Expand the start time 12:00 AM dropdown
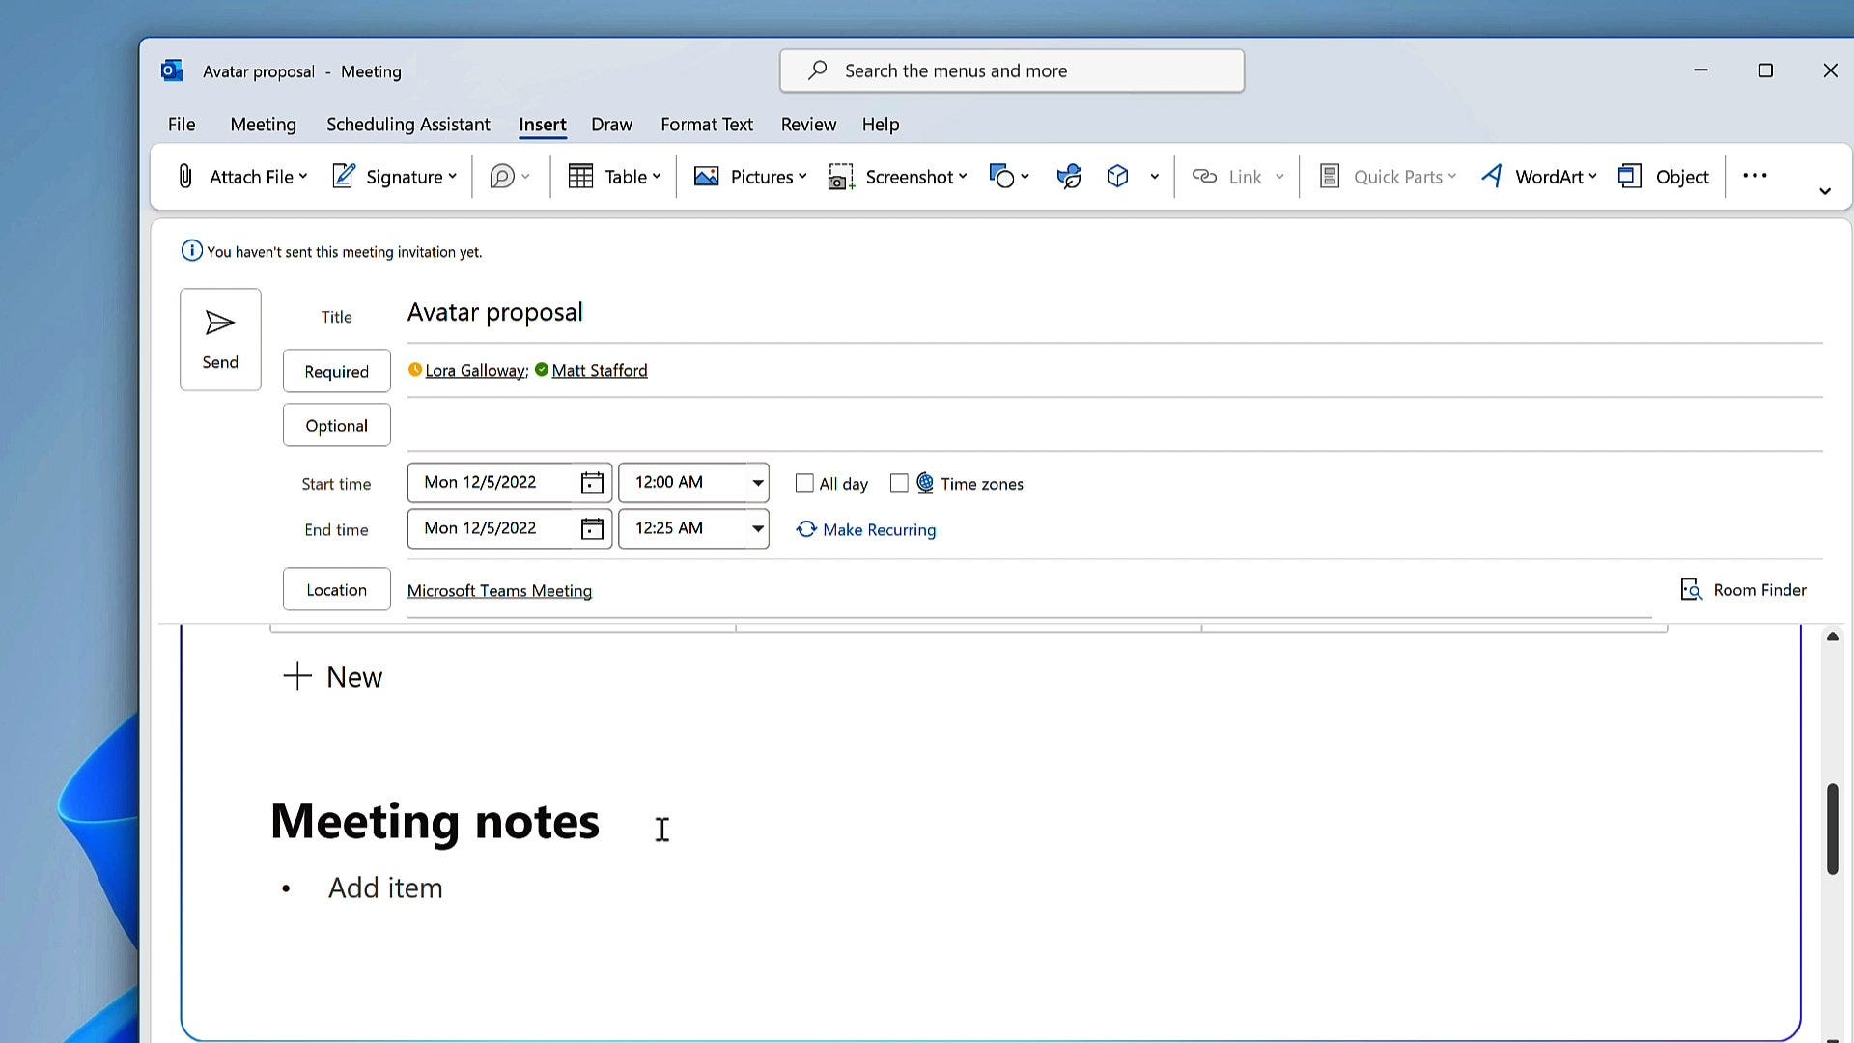1854x1043 pixels. pyautogui.click(x=758, y=483)
